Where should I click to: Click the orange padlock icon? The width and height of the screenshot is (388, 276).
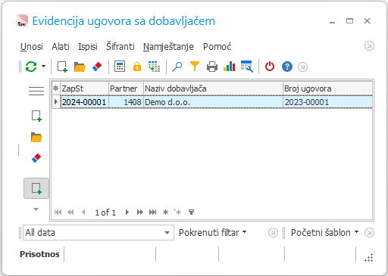[137, 67]
